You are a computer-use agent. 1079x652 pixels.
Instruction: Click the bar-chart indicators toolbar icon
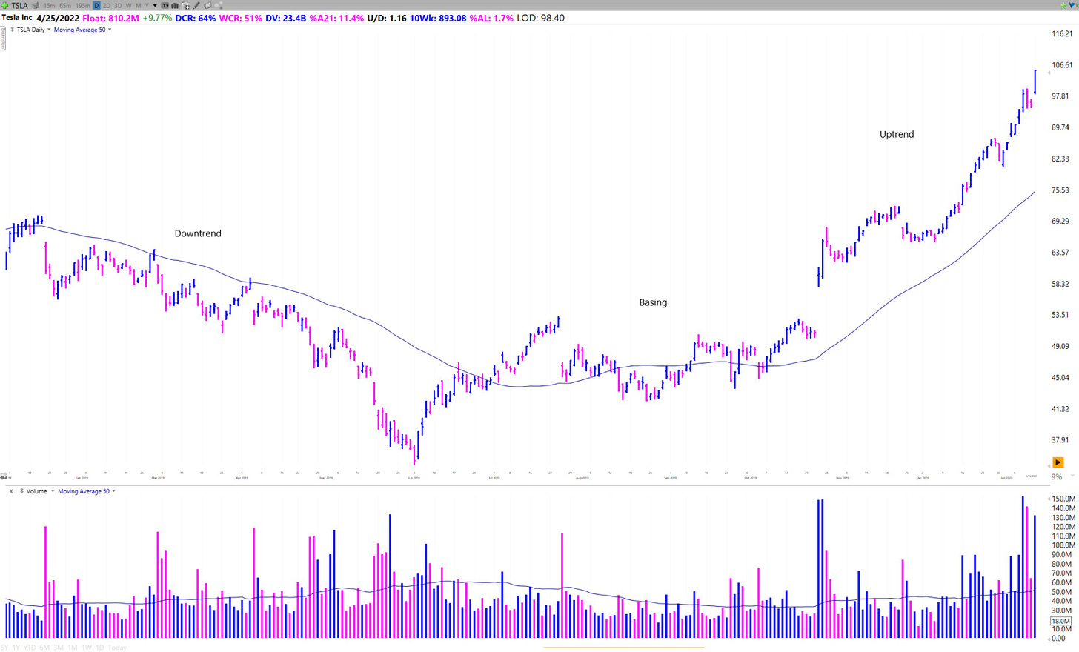[x=174, y=6]
